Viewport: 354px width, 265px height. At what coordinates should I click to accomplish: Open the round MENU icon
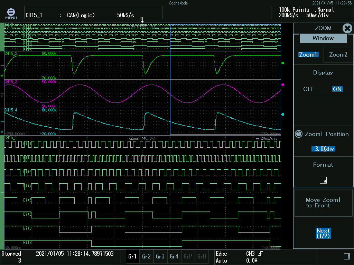11,13
